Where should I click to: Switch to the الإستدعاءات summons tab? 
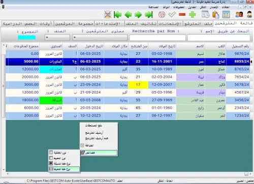point(109,23)
